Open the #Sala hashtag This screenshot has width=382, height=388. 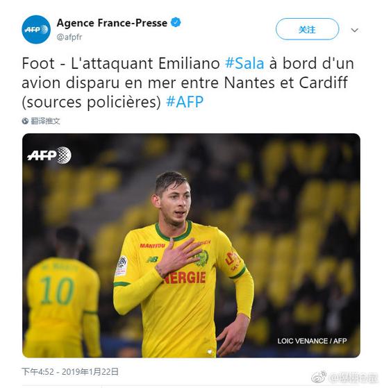pos(244,63)
